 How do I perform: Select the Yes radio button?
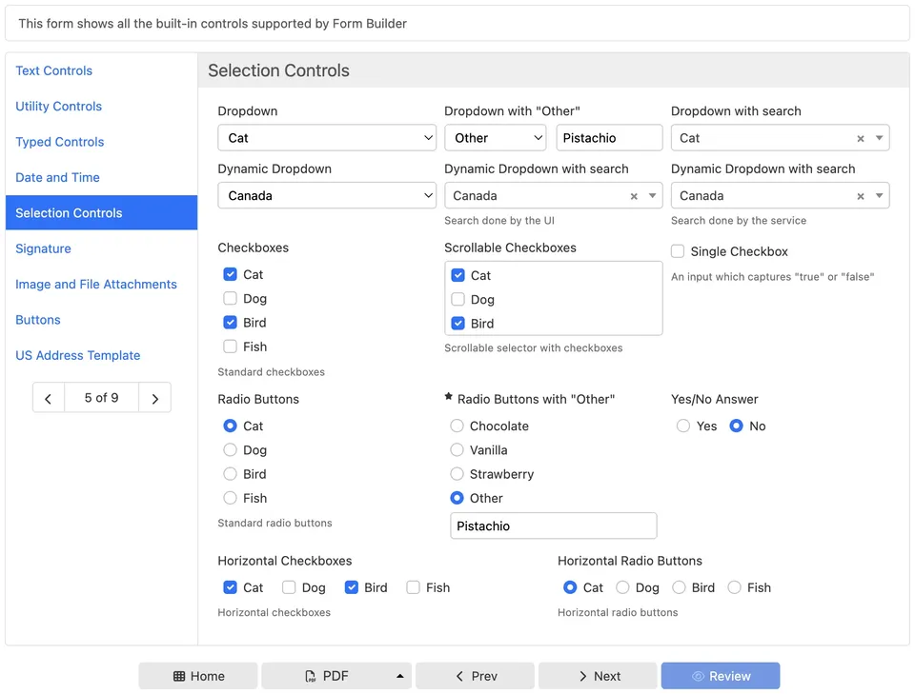click(683, 426)
